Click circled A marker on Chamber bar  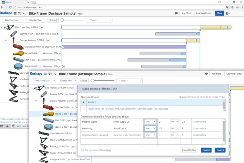click(x=63, y=47)
